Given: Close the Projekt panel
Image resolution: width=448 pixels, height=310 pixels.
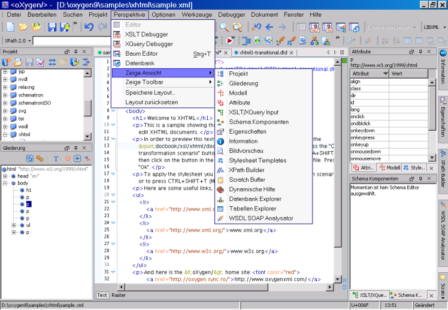Looking at the screenshot, I should tap(84, 52).
